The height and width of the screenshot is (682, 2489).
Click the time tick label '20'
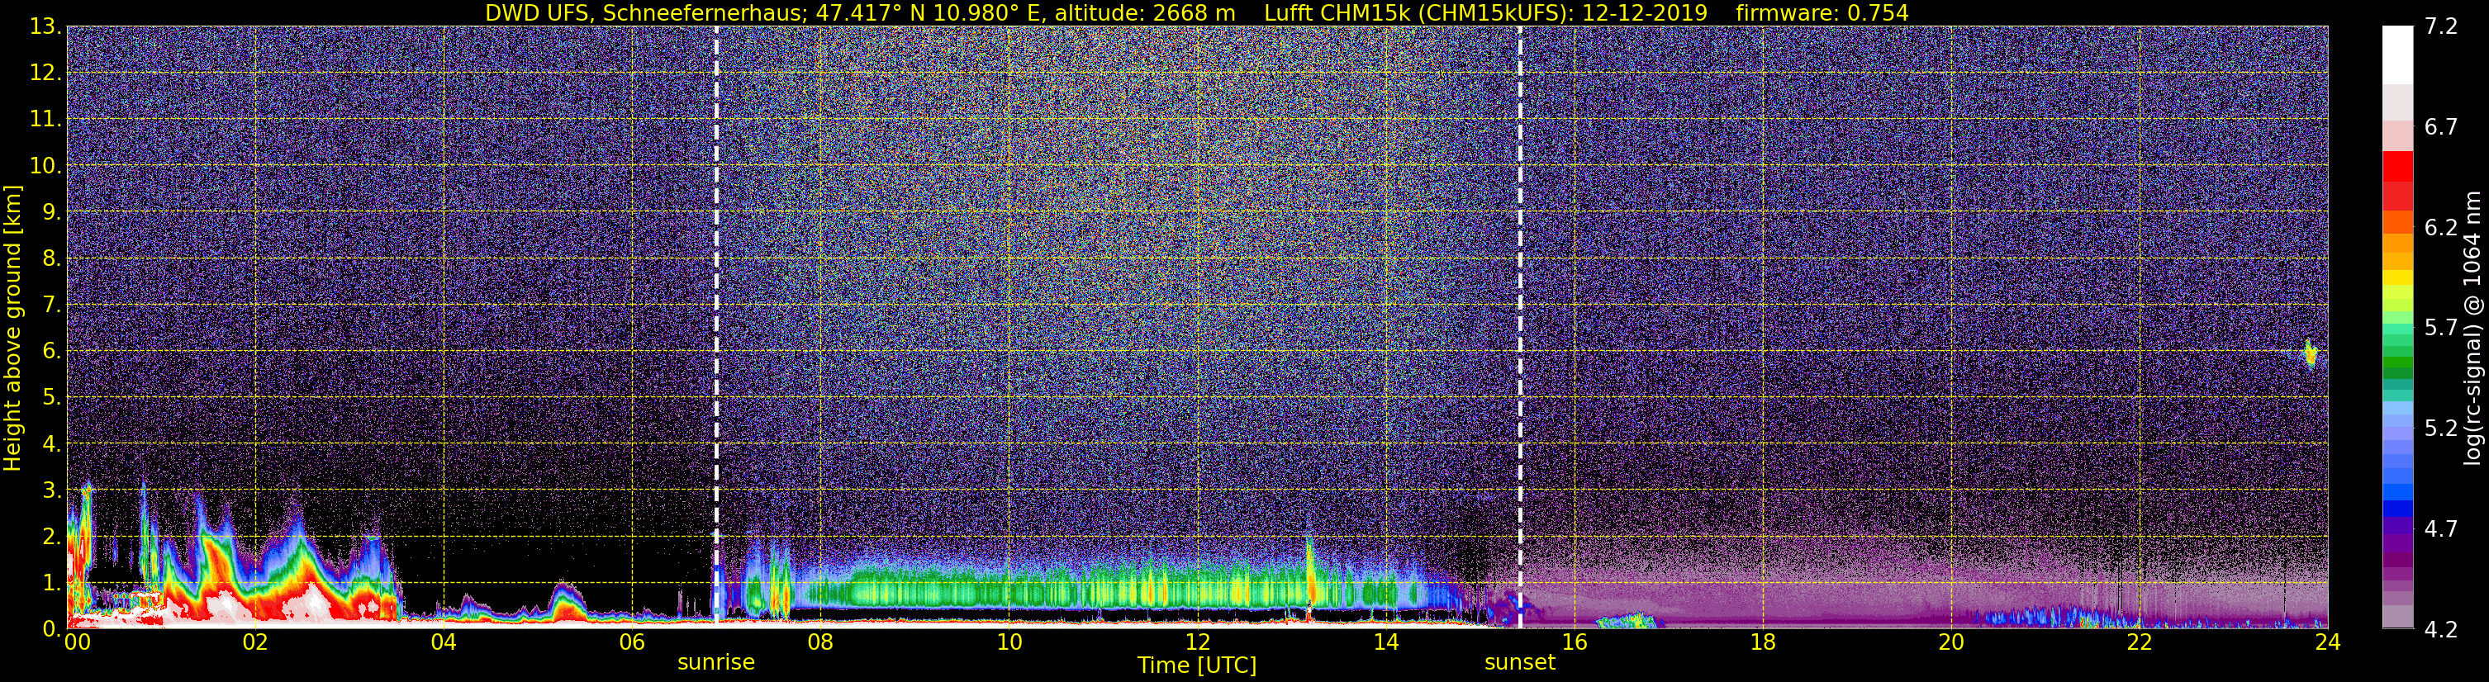click(1951, 642)
